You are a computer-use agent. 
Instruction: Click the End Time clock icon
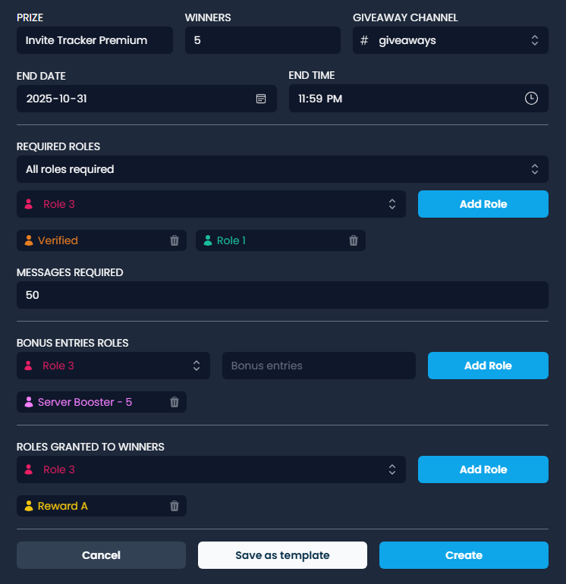click(532, 99)
